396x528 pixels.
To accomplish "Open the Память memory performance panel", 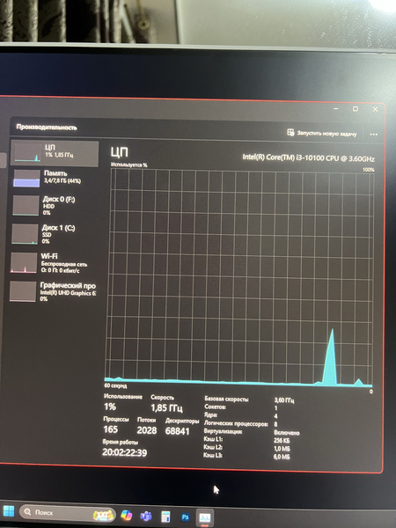I will [x=54, y=178].
